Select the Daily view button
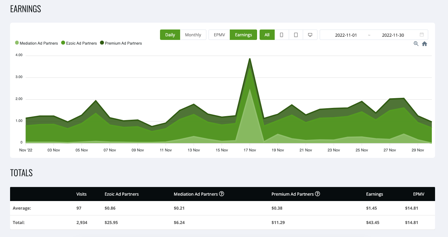Viewport: 448px width, 237px height. point(170,35)
